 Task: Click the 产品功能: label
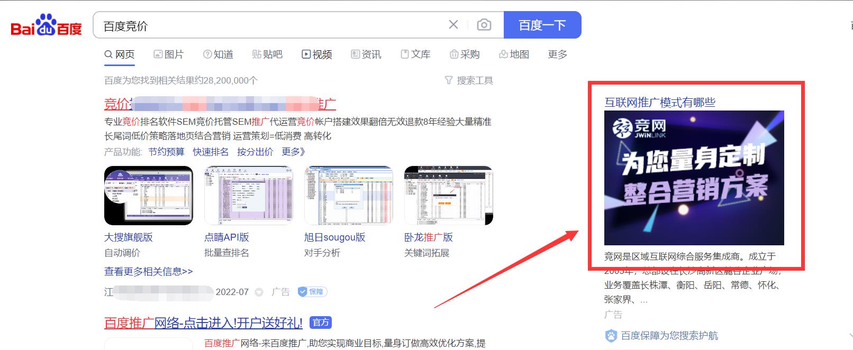[123, 152]
